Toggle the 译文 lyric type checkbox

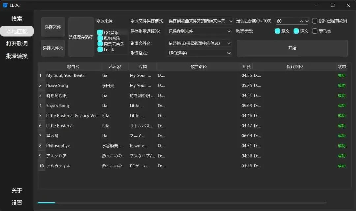(x=296, y=31)
